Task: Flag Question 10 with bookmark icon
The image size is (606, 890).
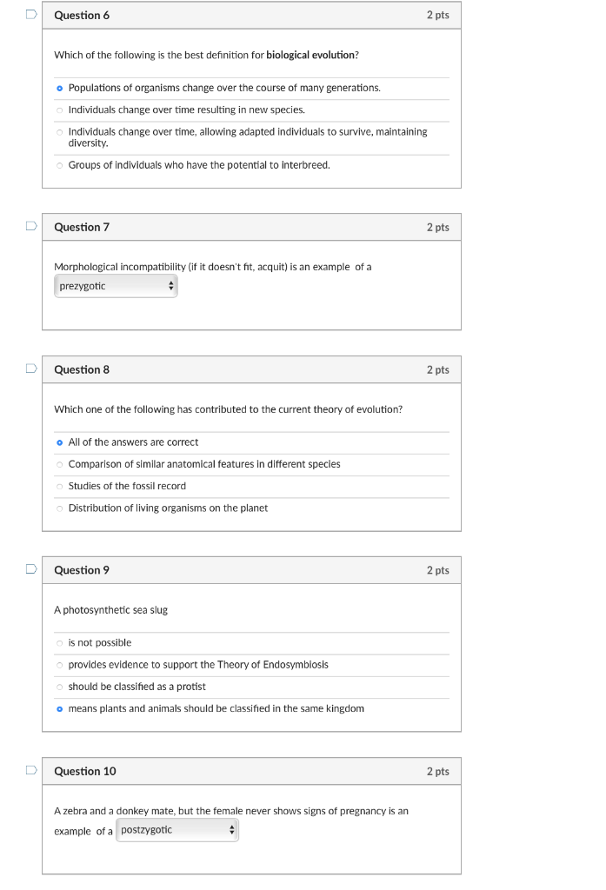Action: tap(31, 770)
